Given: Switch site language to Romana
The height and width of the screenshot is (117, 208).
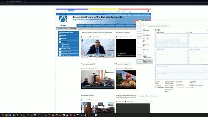Looking at the screenshot, I should pos(118,11).
